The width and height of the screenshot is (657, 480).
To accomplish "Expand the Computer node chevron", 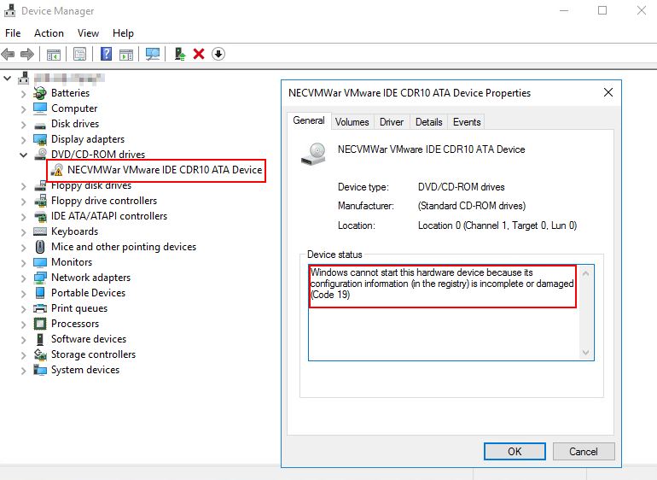I will pyautogui.click(x=24, y=109).
